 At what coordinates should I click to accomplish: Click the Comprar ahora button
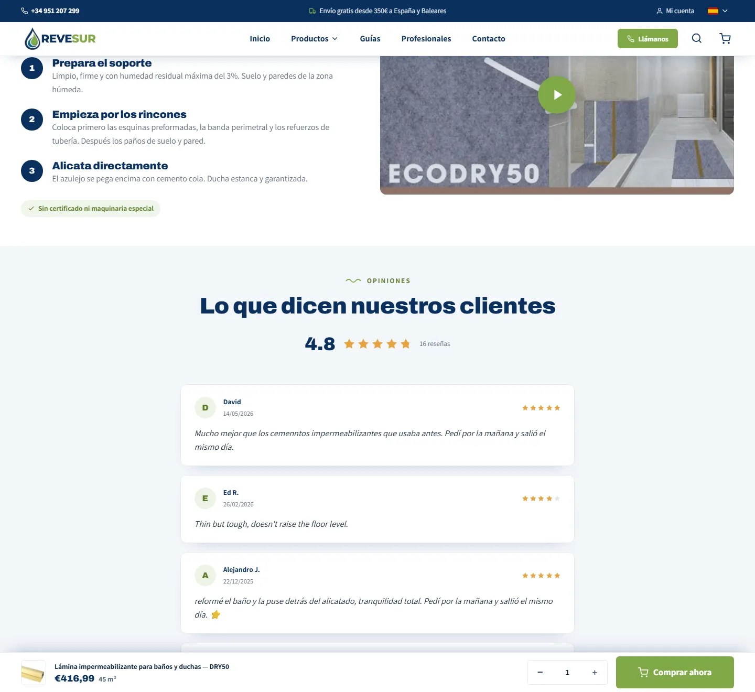point(675,672)
